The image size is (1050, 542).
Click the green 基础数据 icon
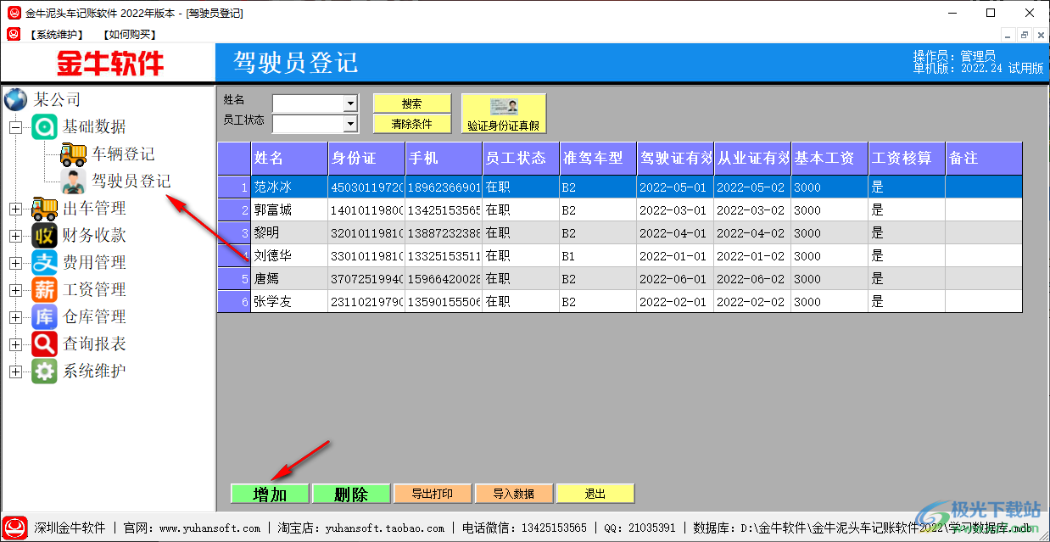44,126
